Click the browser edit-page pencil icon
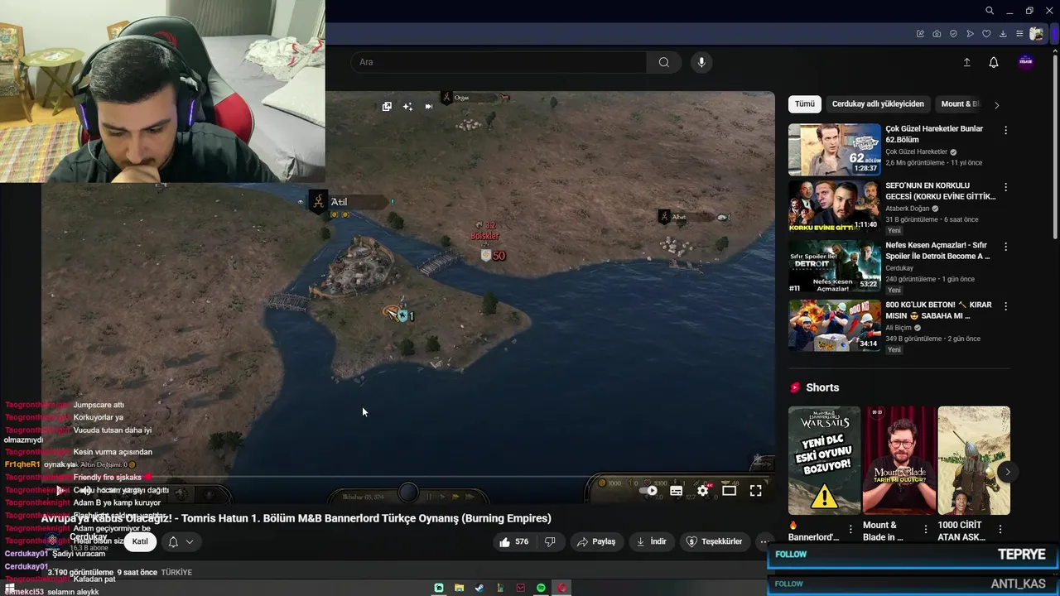1060x596 pixels. [x=920, y=34]
